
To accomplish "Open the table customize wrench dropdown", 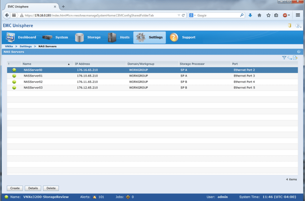I will 290,58.
